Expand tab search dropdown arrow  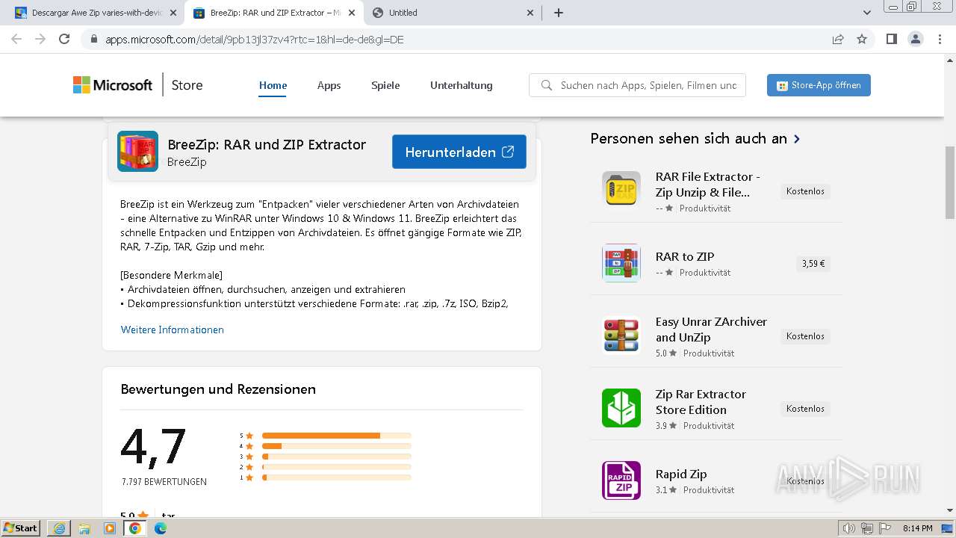[867, 13]
